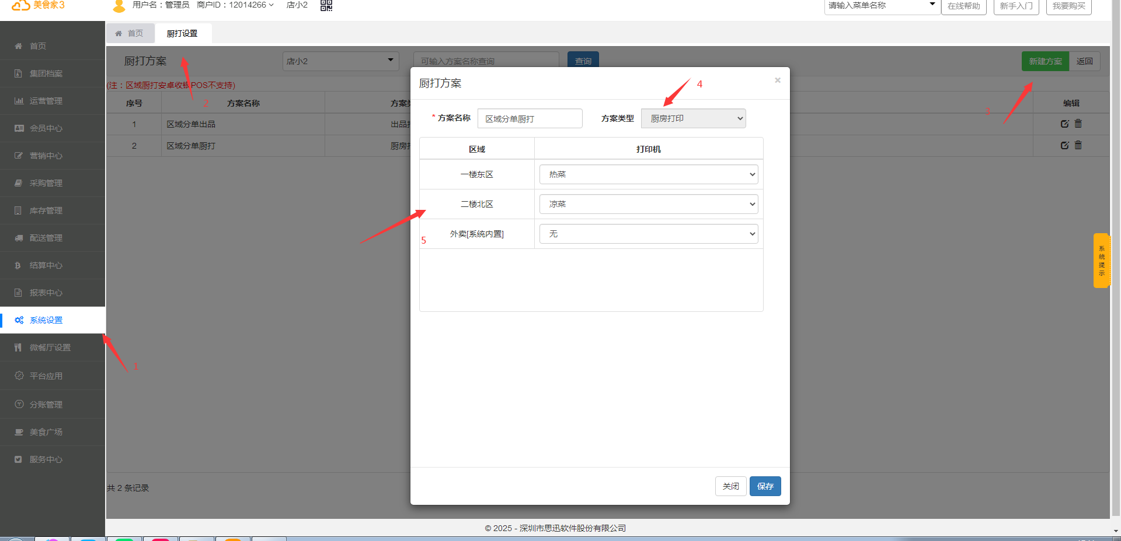Open 会员中心 in the sidebar
The height and width of the screenshot is (541, 1121).
click(x=46, y=128)
